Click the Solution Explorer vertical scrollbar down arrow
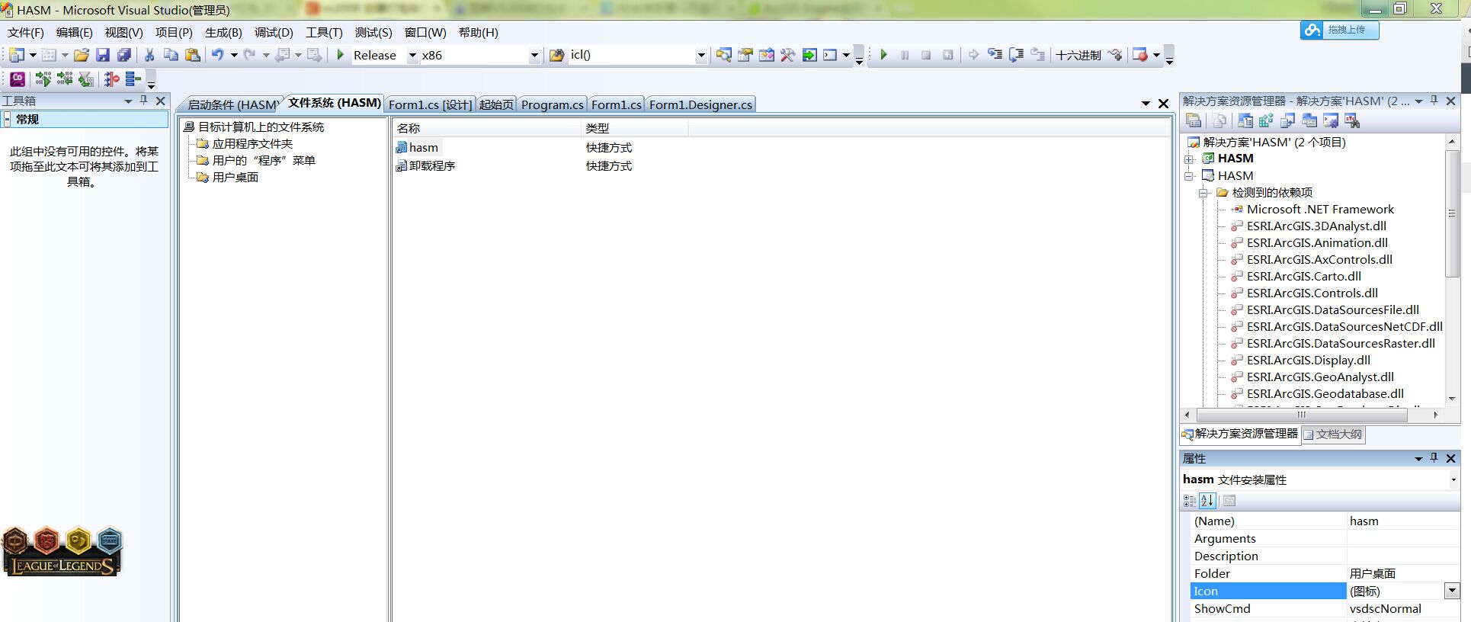 1452,399
